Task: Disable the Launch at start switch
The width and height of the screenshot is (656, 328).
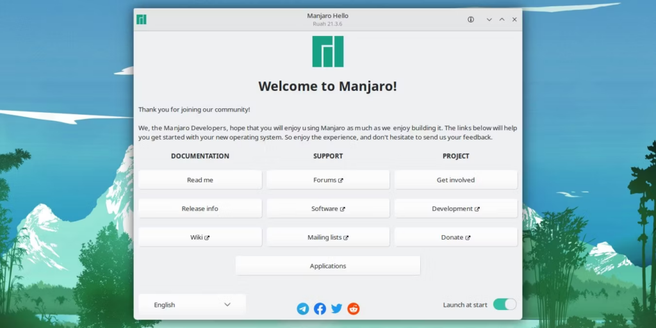Action: click(505, 304)
